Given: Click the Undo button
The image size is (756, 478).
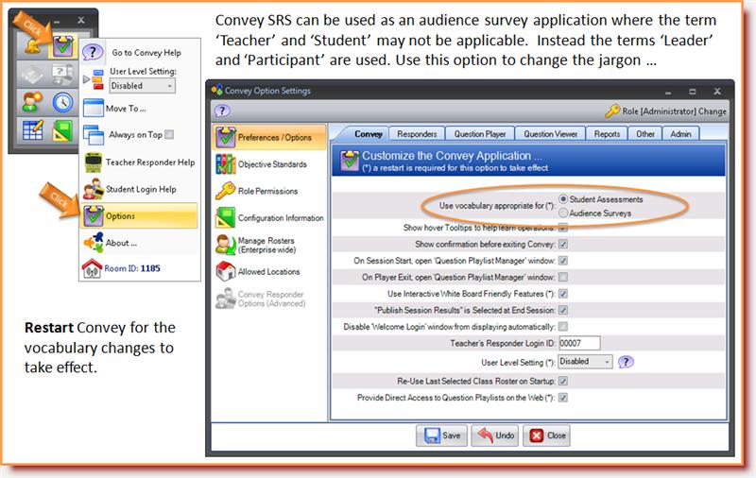Looking at the screenshot, I should tap(494, 435).
